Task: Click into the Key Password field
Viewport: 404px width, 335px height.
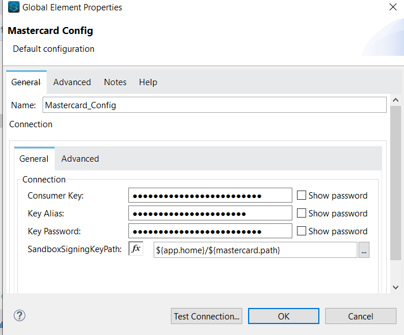Action: point(210,231)
